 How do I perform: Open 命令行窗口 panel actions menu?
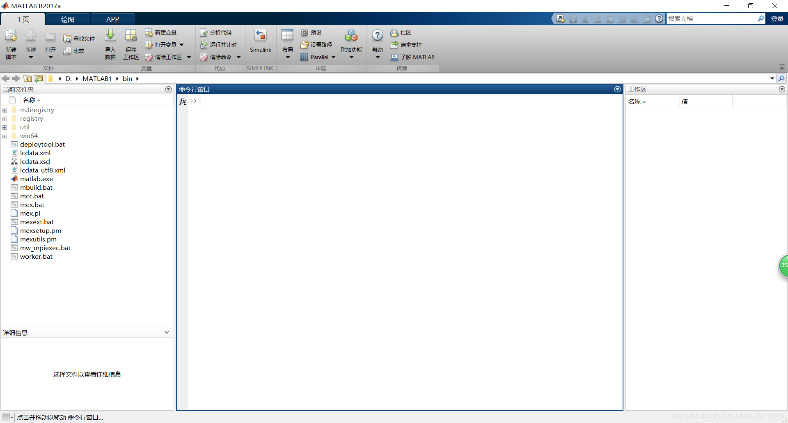[617, 89]
